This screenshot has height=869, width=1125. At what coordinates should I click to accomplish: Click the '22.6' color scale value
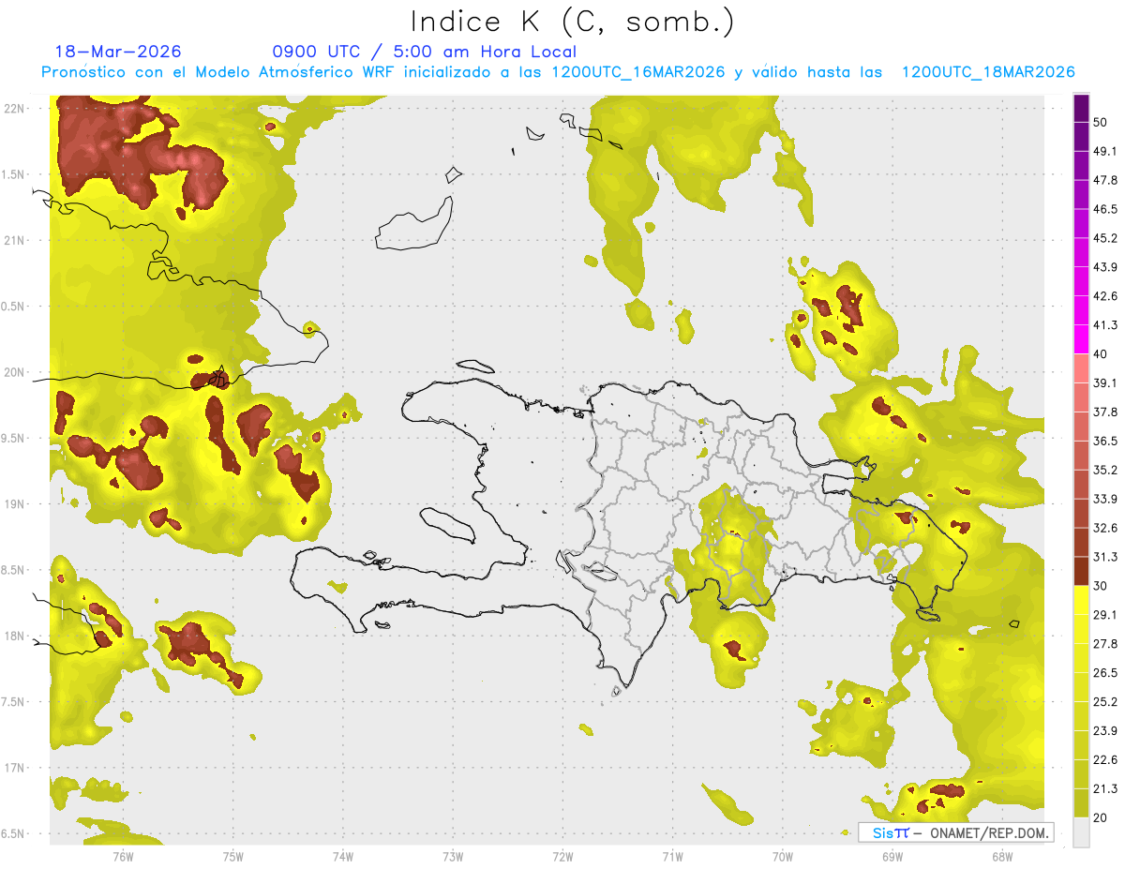coord(1105,760)
